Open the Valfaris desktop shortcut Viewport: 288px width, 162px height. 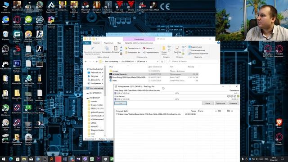tap(40, 6)
